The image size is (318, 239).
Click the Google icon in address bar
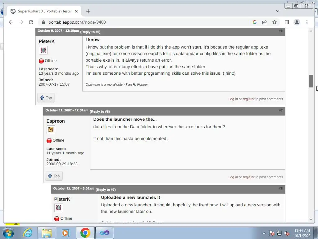coord(255,22)
